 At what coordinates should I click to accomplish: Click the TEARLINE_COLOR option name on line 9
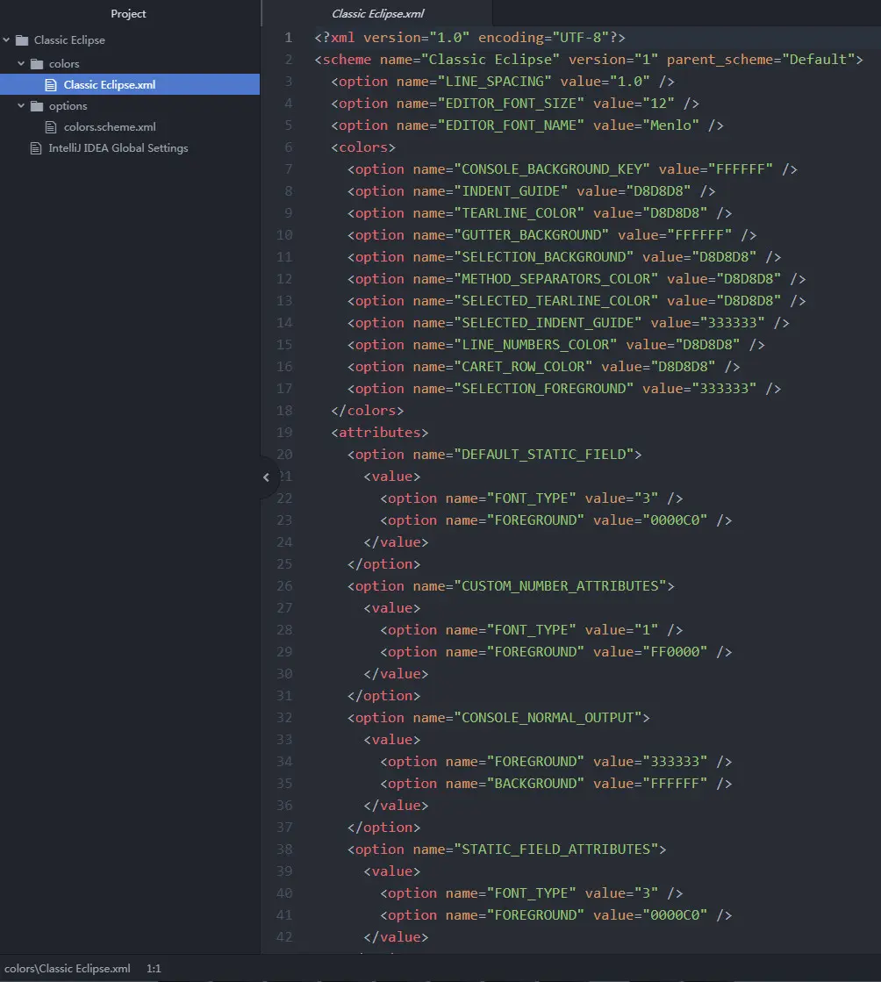tap(519, 213)
